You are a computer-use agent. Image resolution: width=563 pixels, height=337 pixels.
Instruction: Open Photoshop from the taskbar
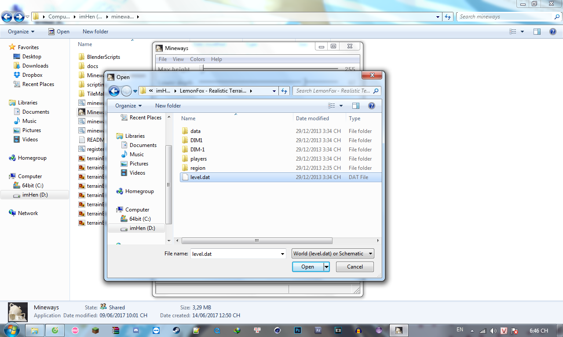click(x=298, y=330)
